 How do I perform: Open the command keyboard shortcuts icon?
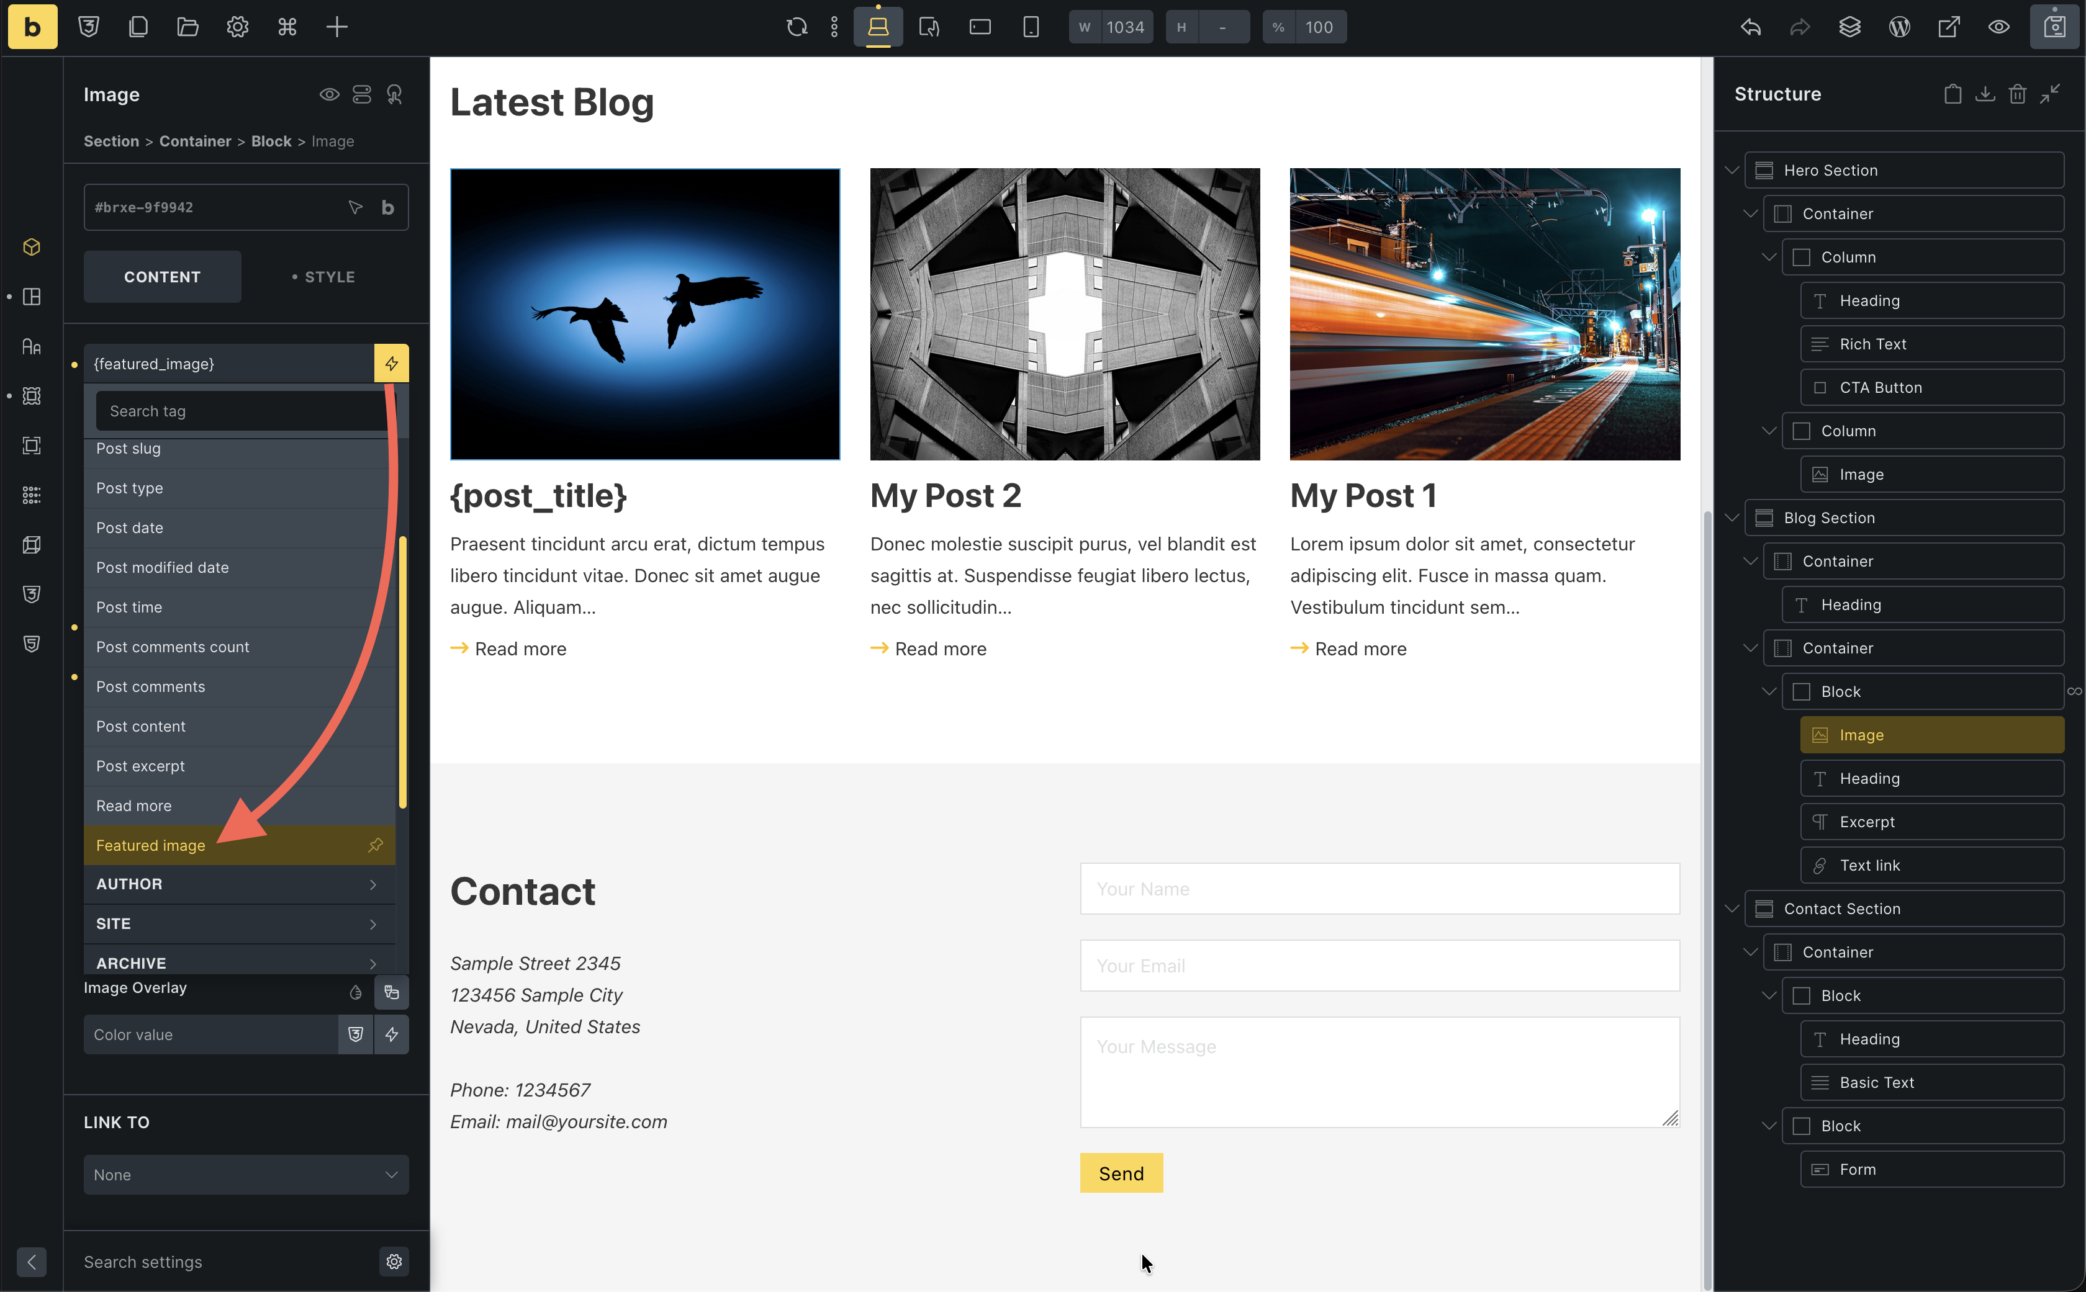click(x=287, y=27)
